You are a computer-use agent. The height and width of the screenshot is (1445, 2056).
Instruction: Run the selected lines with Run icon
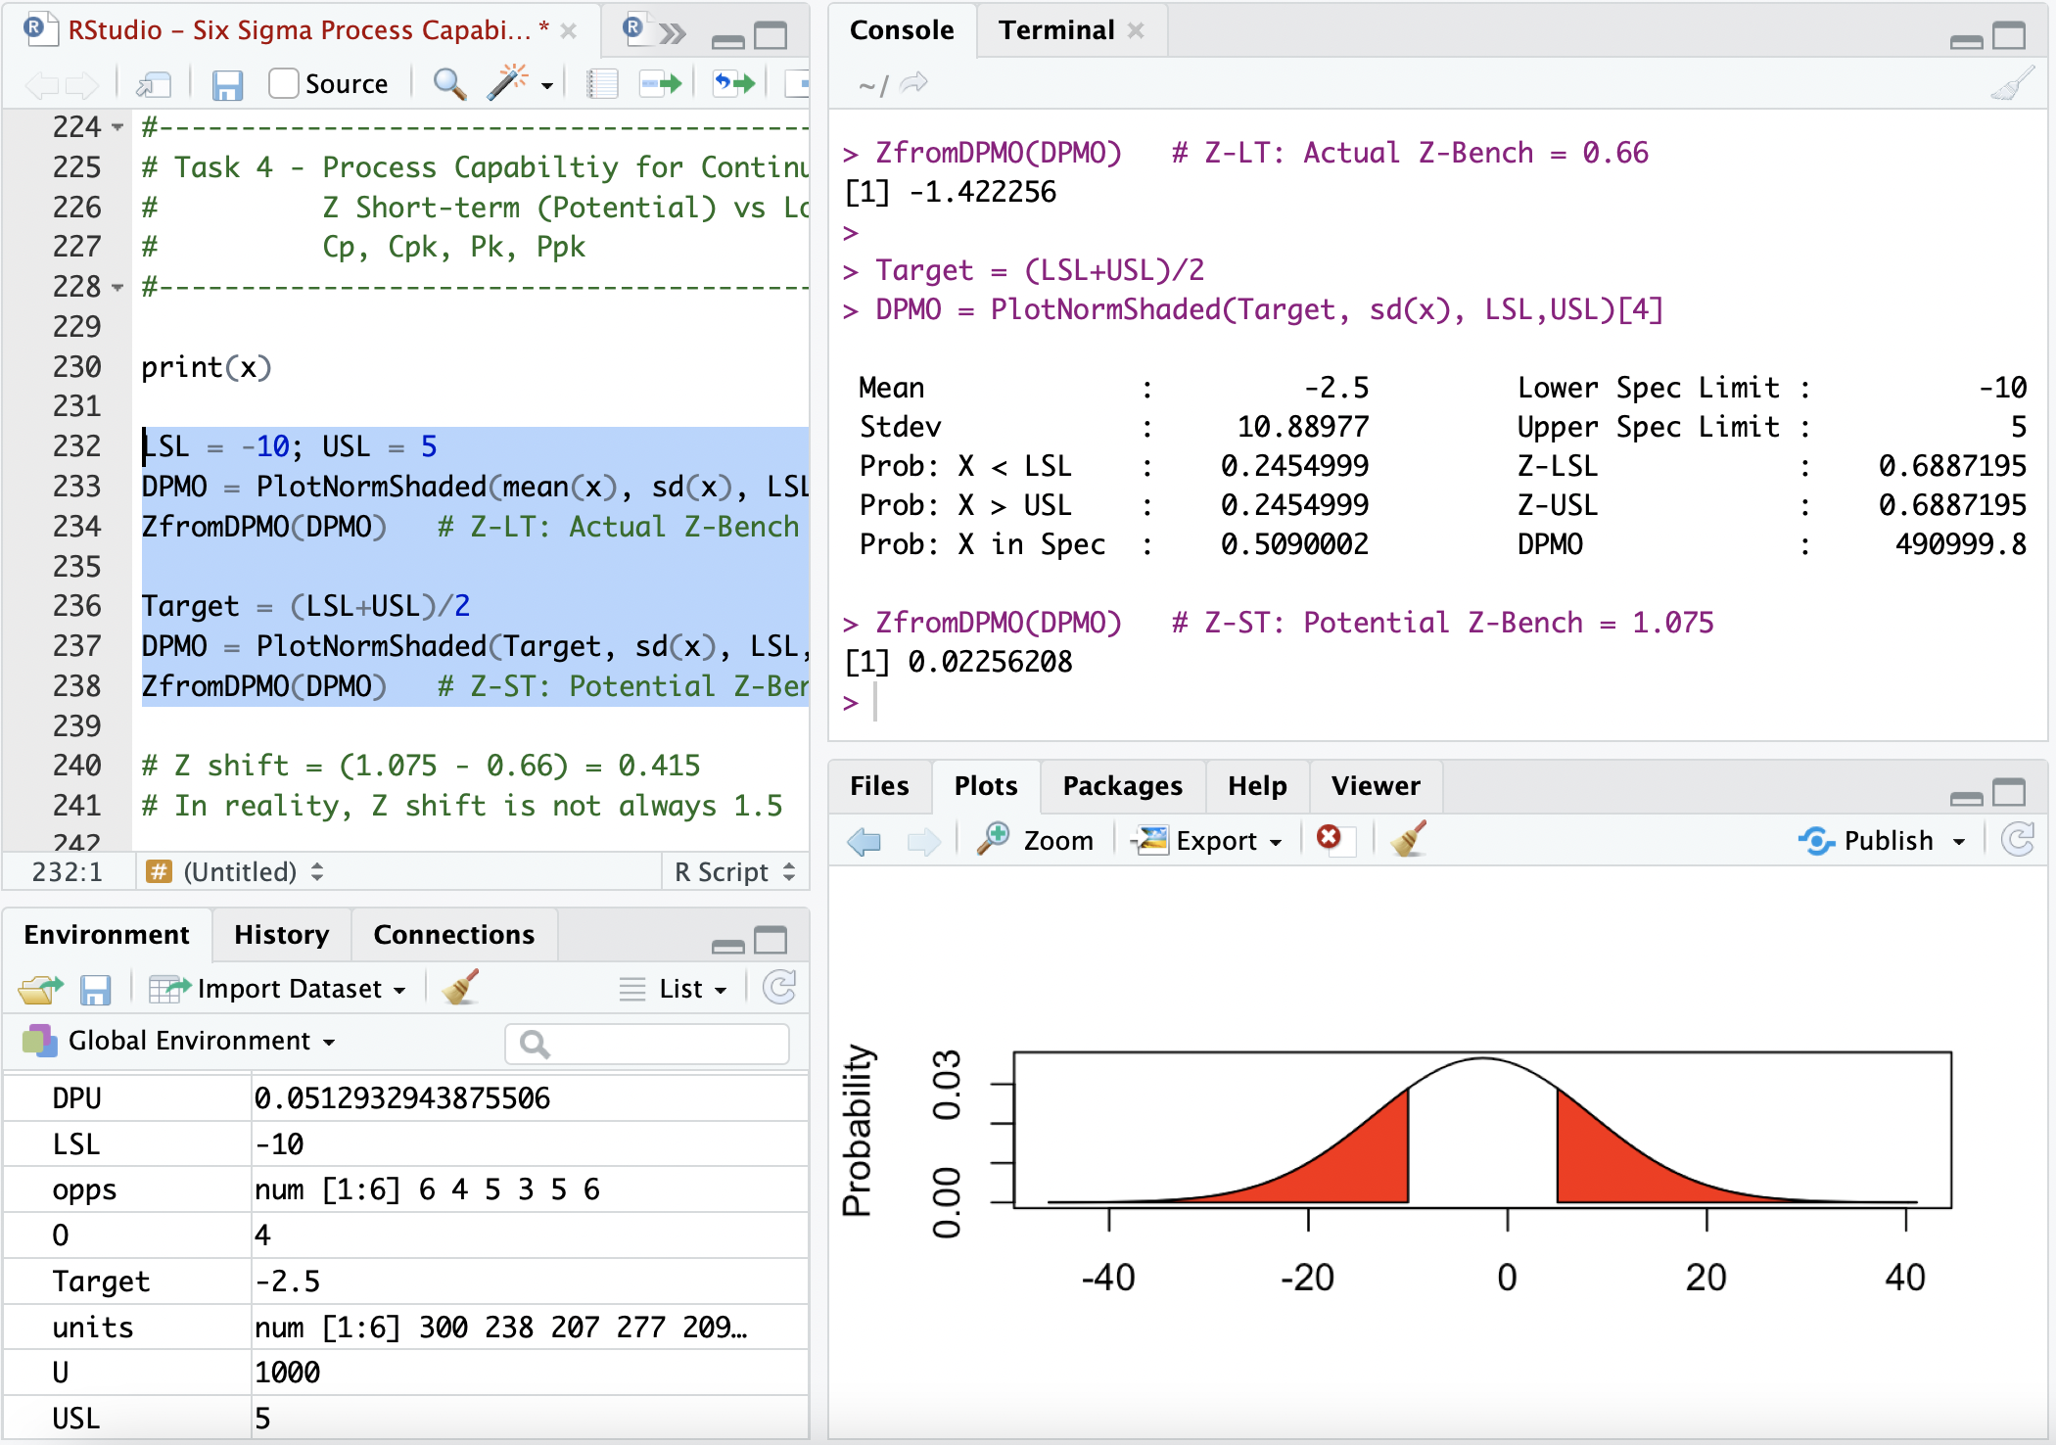(661, 85)
